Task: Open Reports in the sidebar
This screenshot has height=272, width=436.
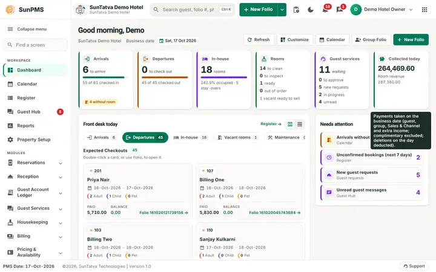Action: click(35, 126)
